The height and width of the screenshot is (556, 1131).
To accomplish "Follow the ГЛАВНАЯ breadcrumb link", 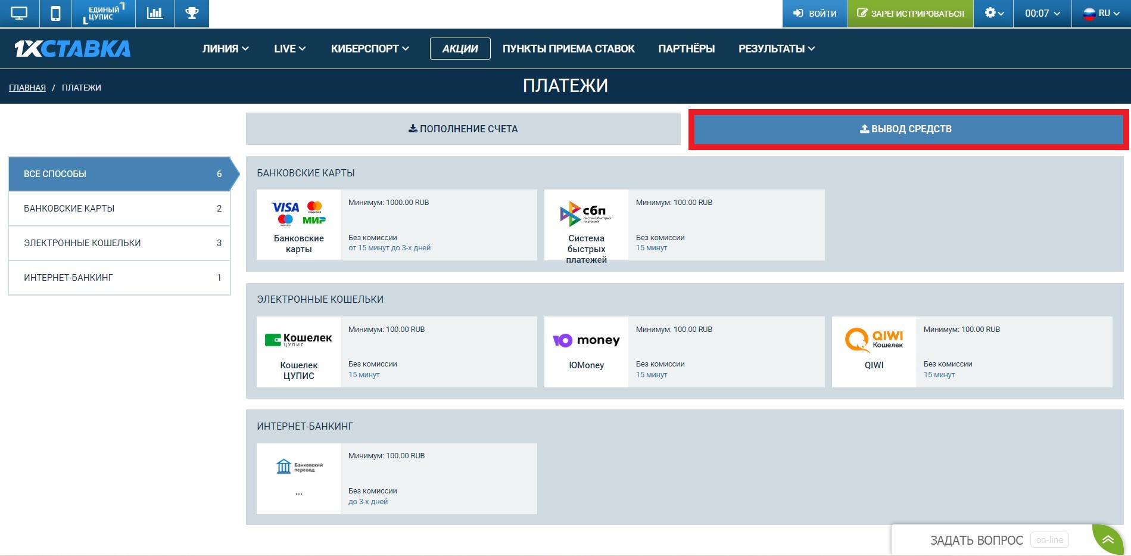I will (27, 88).
